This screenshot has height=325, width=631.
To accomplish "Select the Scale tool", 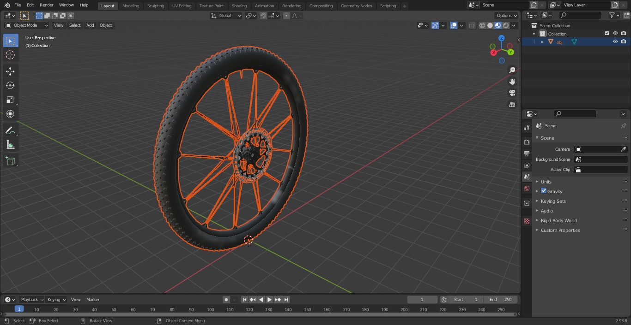I will (x=10, y=100).
